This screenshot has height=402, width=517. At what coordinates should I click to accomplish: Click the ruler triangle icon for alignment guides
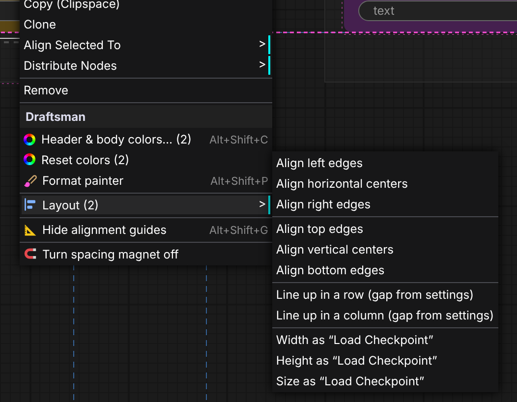(30, 230)
